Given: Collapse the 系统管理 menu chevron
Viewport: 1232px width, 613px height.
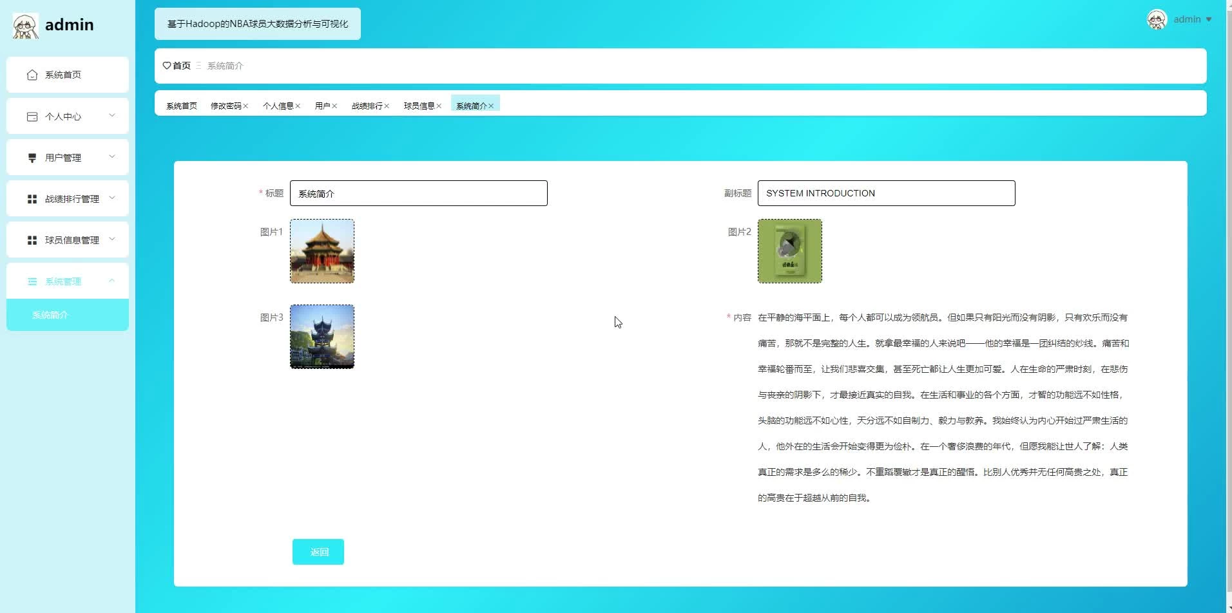Looking at the screenshot, I should pos(112,281).
